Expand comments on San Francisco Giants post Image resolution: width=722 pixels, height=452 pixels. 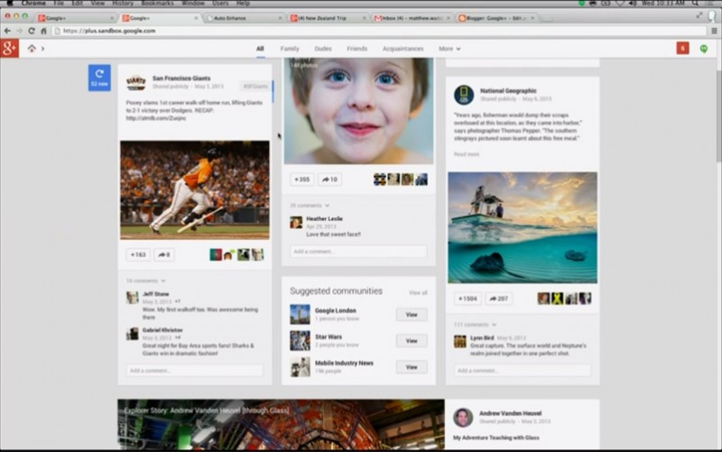point(145,281)
